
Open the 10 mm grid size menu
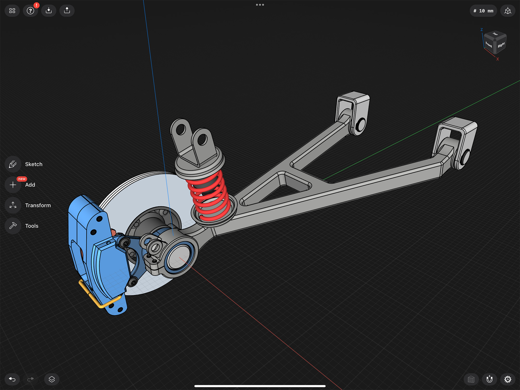click(483, 11)
